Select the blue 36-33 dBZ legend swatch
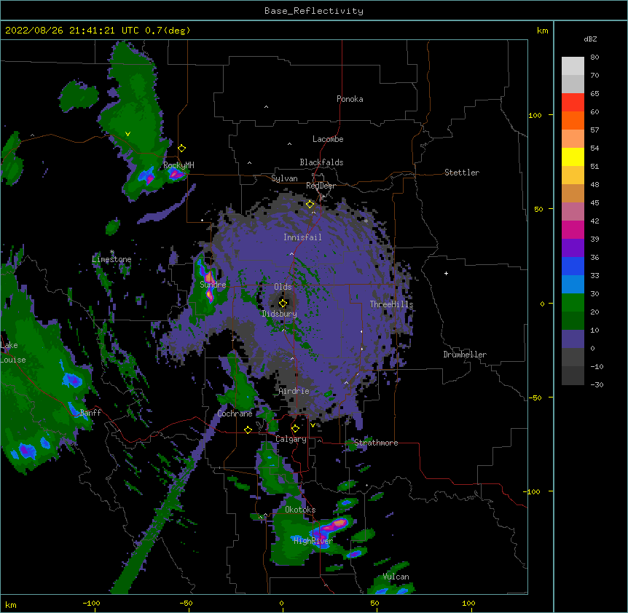The image size is (628, 613). coord(573,266)
